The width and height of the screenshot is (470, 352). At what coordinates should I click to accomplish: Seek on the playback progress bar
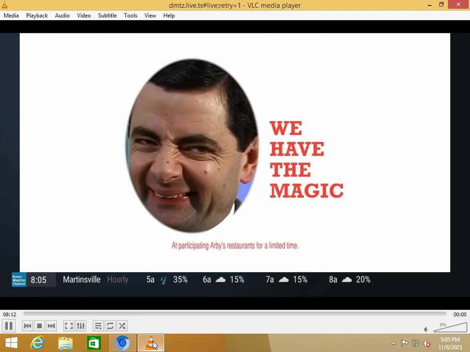pos(235,314)
